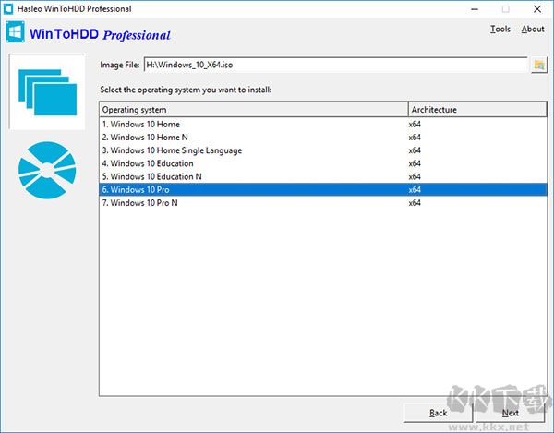
Task: Open the Tools menu
Action: click(x=500, y=29)
